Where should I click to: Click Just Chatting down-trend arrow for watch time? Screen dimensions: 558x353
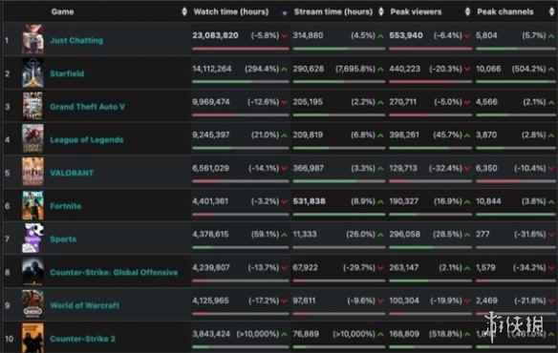(x=285, y=36)
